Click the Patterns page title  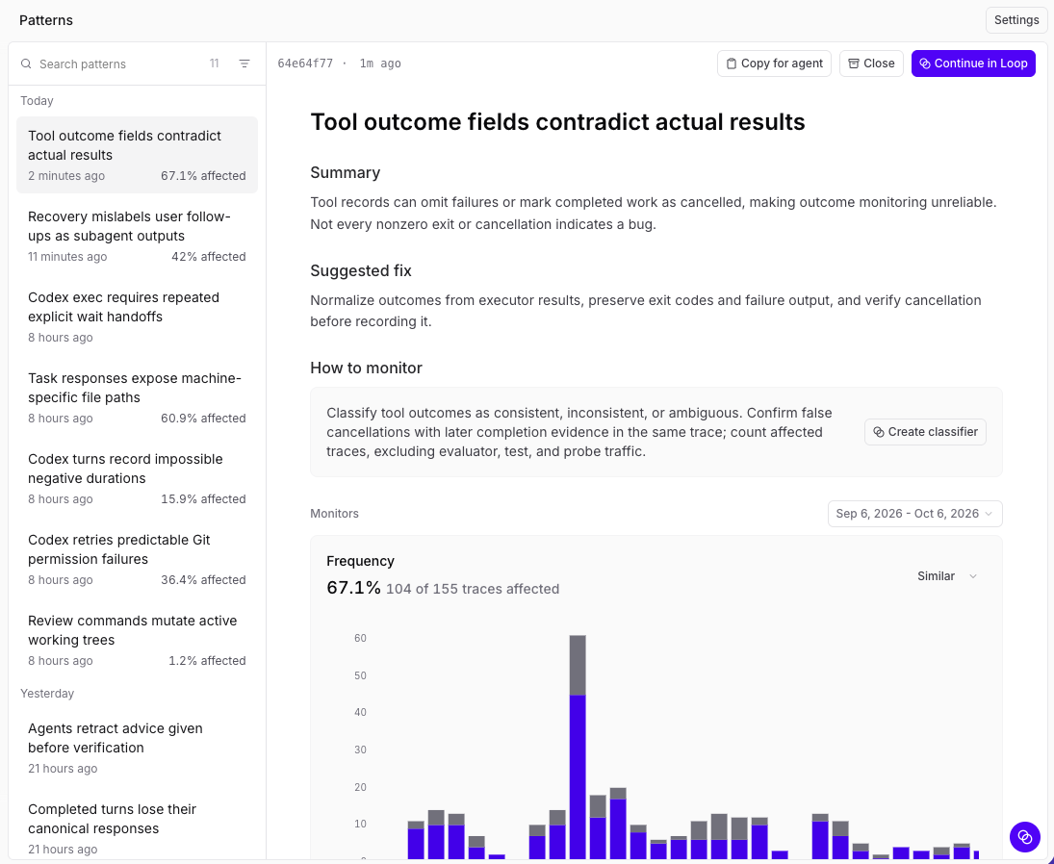coord(46,20)
